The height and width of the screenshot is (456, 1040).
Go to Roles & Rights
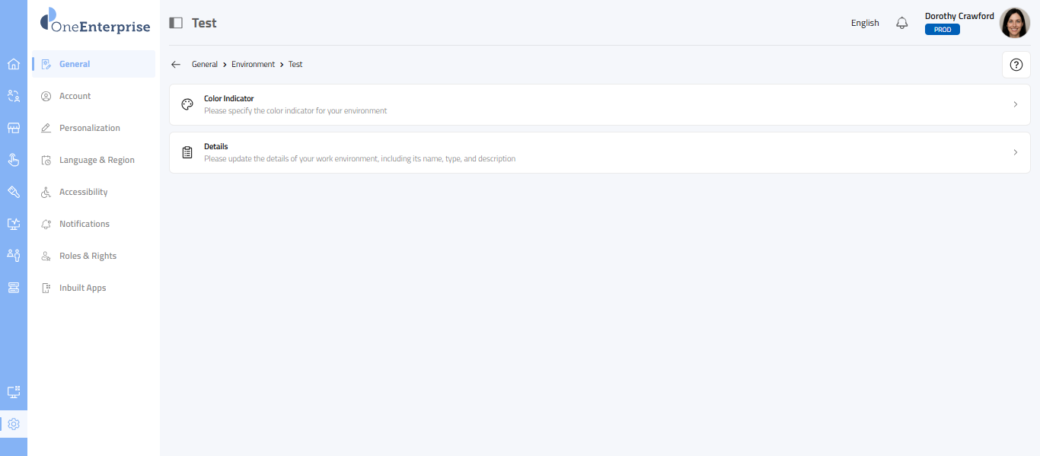(88, 256)
